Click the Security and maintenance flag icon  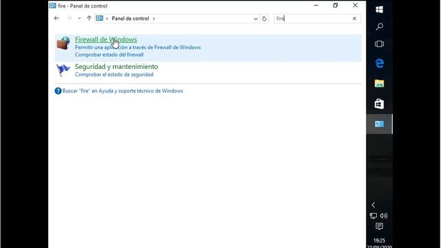click(63, 70)
